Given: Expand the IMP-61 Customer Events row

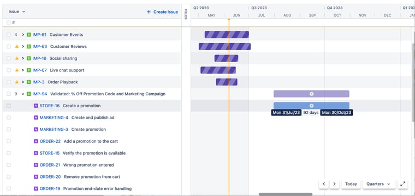Looking at the screenshot, I should click(x=23, y=34).
